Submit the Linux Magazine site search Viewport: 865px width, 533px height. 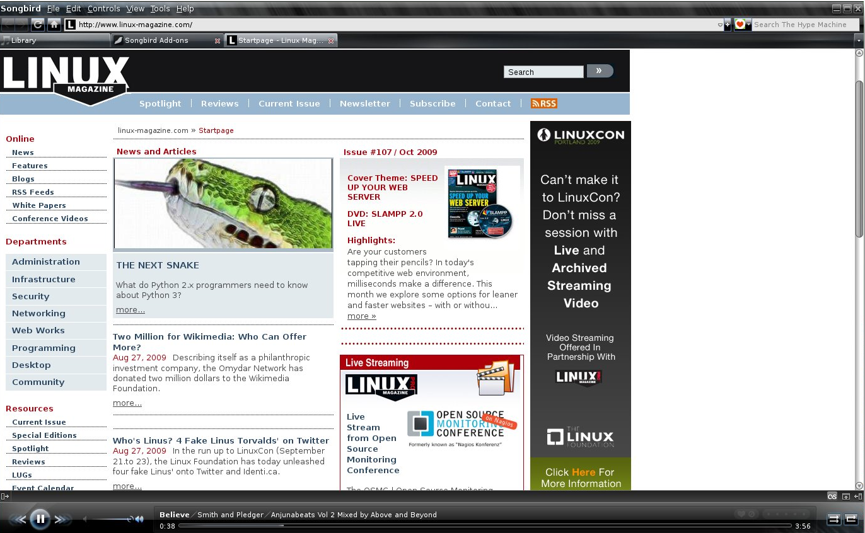coord(600,71)
